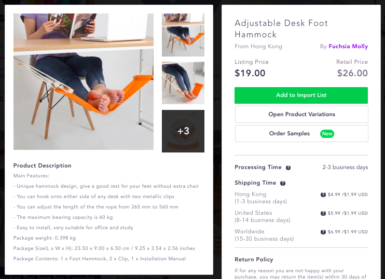Click the $19.00 listing price
This screenshot has width=385, height=279.
(x=250, y=73)
